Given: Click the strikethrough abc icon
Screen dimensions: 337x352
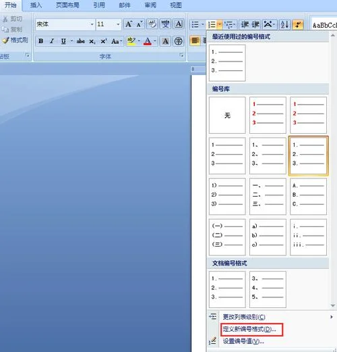Looking at the screenshot, I should 81,41.
